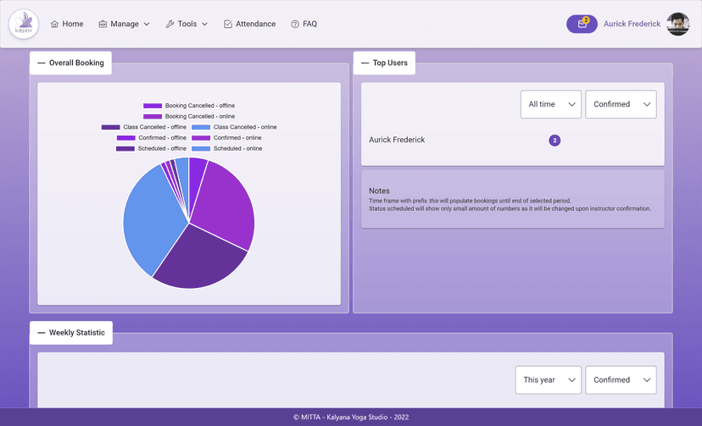Click the Kalyana studio logo
The height and width of the screenshot is (426, 702).
(24, 24)
